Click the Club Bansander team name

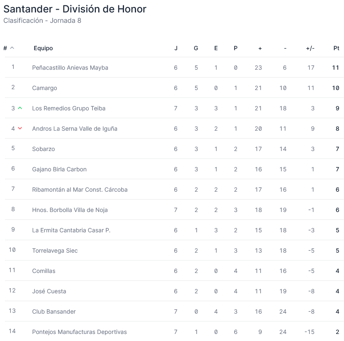54,312
